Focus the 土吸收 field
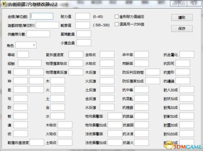Image resolution: width=203 pixels, height=151 pixels. coord(65,142)
